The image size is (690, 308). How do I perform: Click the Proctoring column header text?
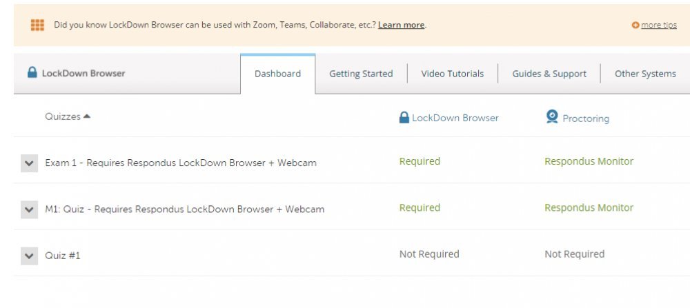point(586,119)
